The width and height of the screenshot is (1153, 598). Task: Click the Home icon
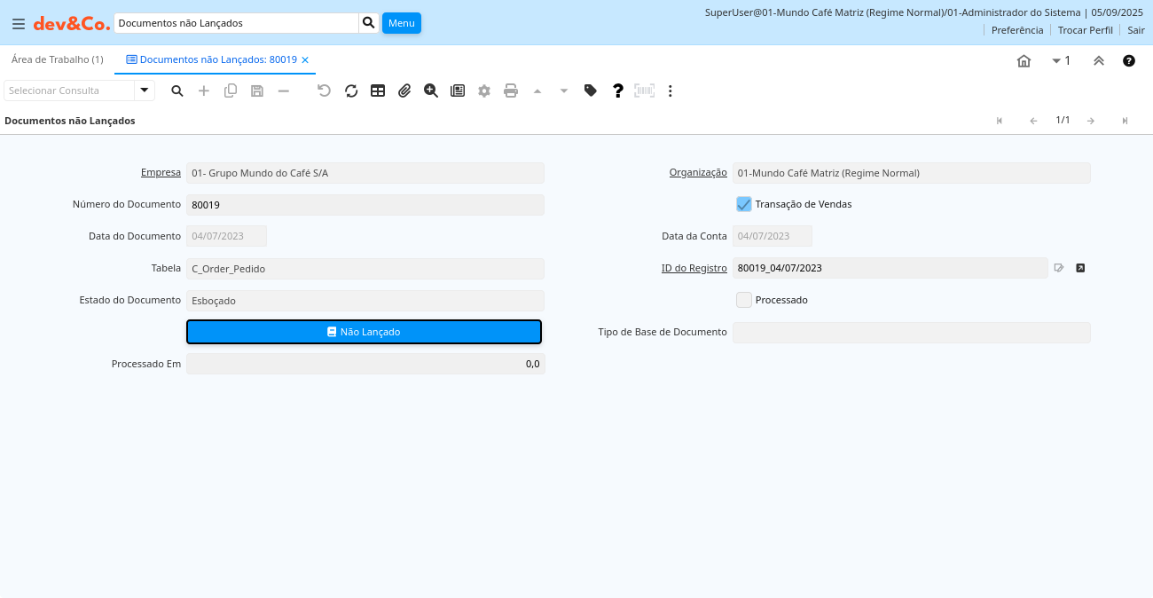(1024, 60)
